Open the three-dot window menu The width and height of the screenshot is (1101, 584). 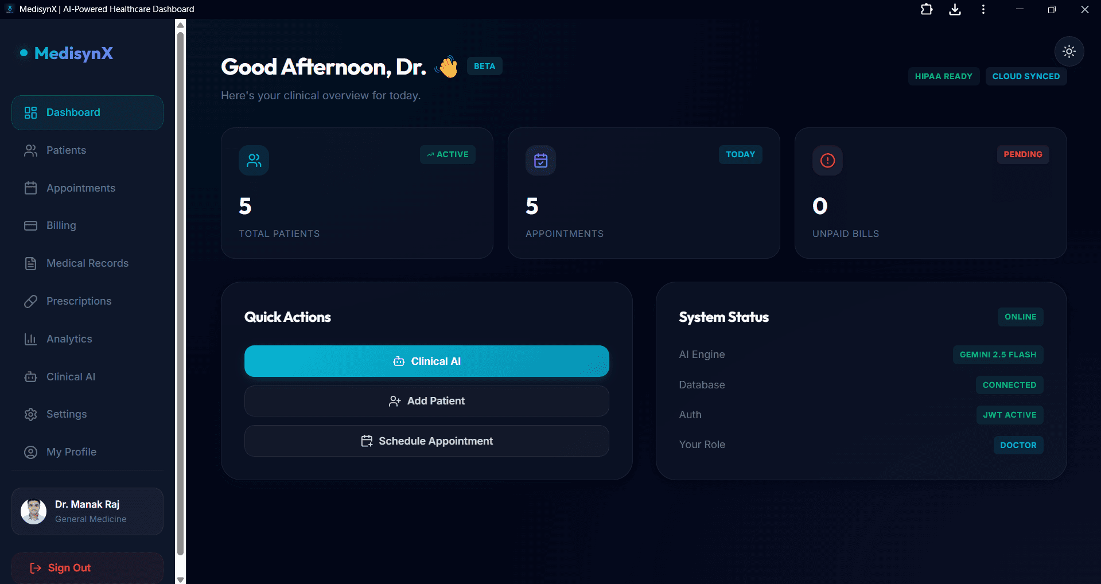tap(983, 9)
